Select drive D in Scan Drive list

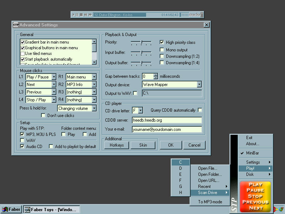coord(181,168)
